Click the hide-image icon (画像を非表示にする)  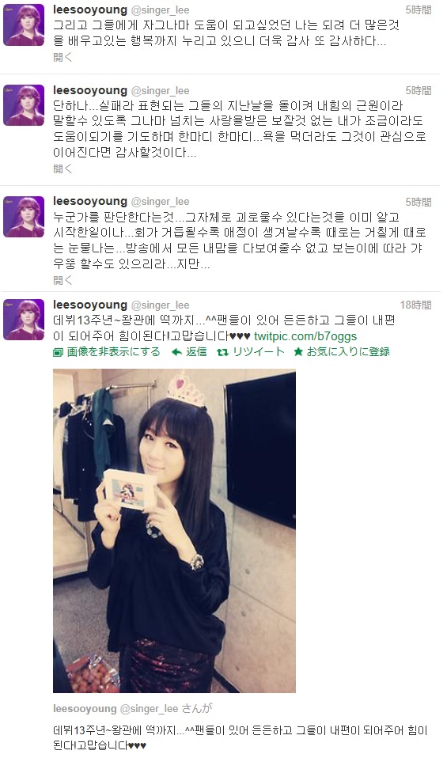pos(58,352)
